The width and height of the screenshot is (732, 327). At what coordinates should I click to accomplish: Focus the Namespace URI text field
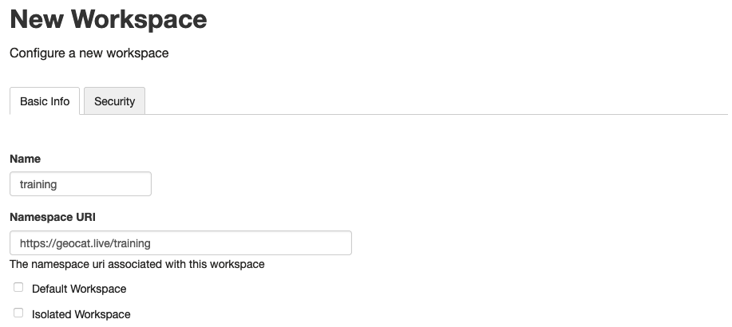pyautogui.click(x=180, y=243)
